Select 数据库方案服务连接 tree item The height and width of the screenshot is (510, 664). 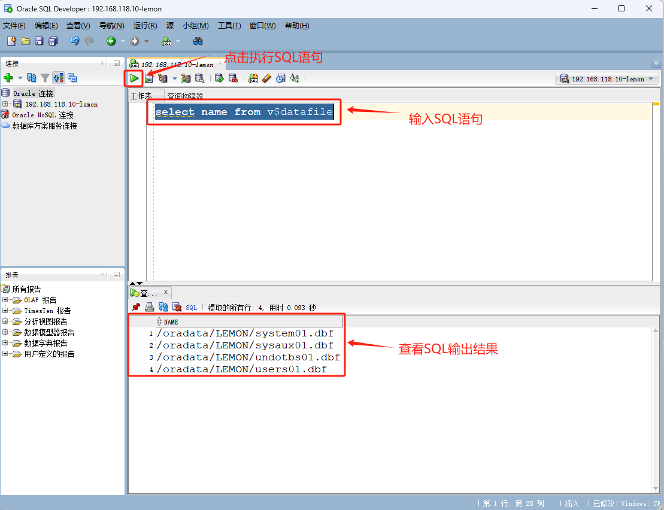click(x=44, y=126)
